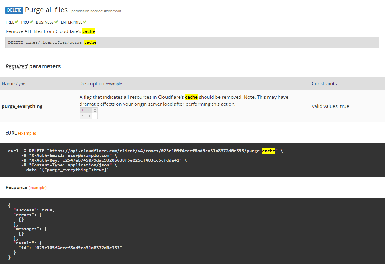Click right scroll arrow in true example box
The image size is (385, 264).
click(x=90, y=116)
